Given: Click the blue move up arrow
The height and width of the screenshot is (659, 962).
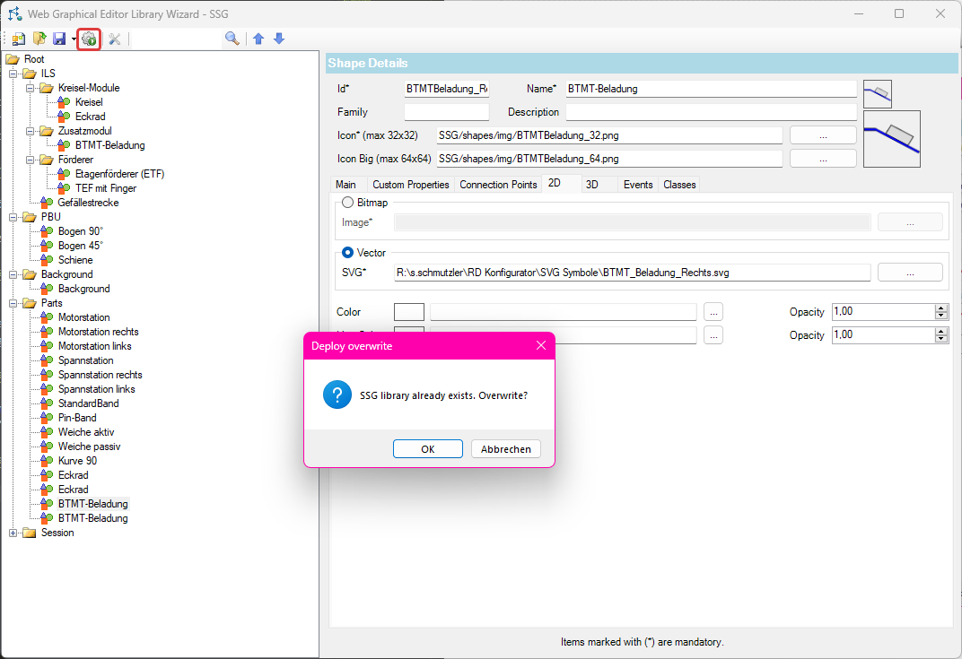Looking at the screenshot, I should tap(258, 39).
